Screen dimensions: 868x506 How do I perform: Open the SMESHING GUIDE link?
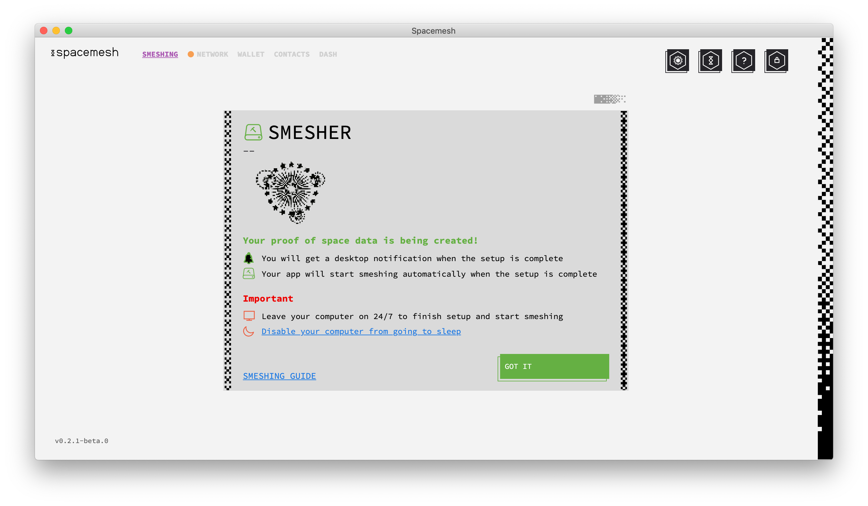tap(279, 375)
